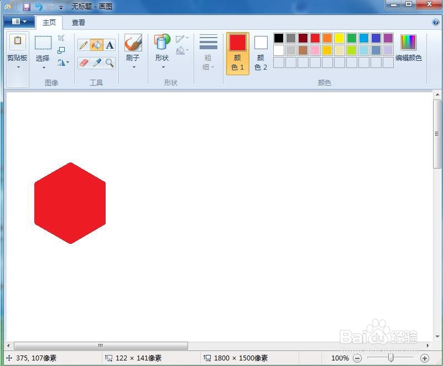Image resolution: width=443 pixels, height=366 pixels.
Task: Activate Color 2 background selector
Action: click(x=261, y=54)
